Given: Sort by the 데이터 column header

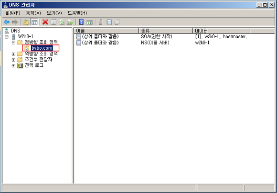Looking at the screenshot, I should tap(222, 31).
